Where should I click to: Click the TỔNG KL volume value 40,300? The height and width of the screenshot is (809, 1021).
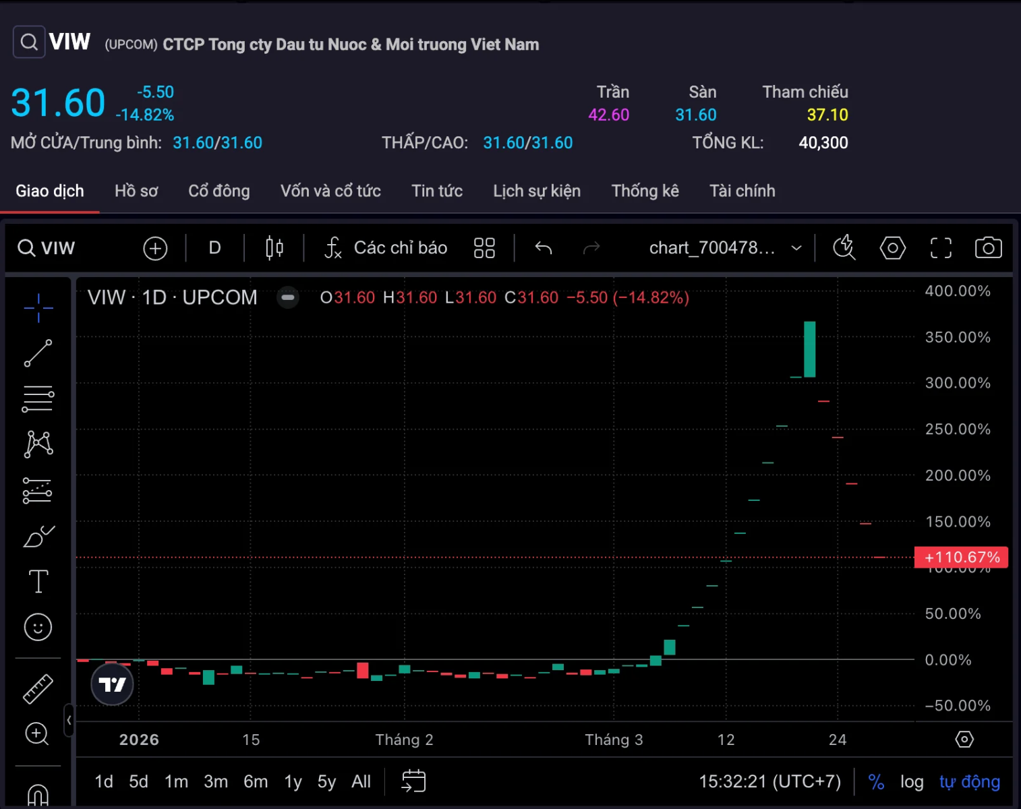click(823, 143)
